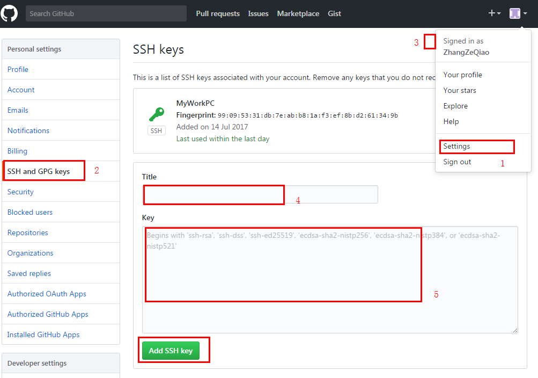
Task: Click the Key textarea
Action: tap(330, 279)
